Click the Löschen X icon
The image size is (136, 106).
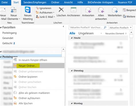61,10
